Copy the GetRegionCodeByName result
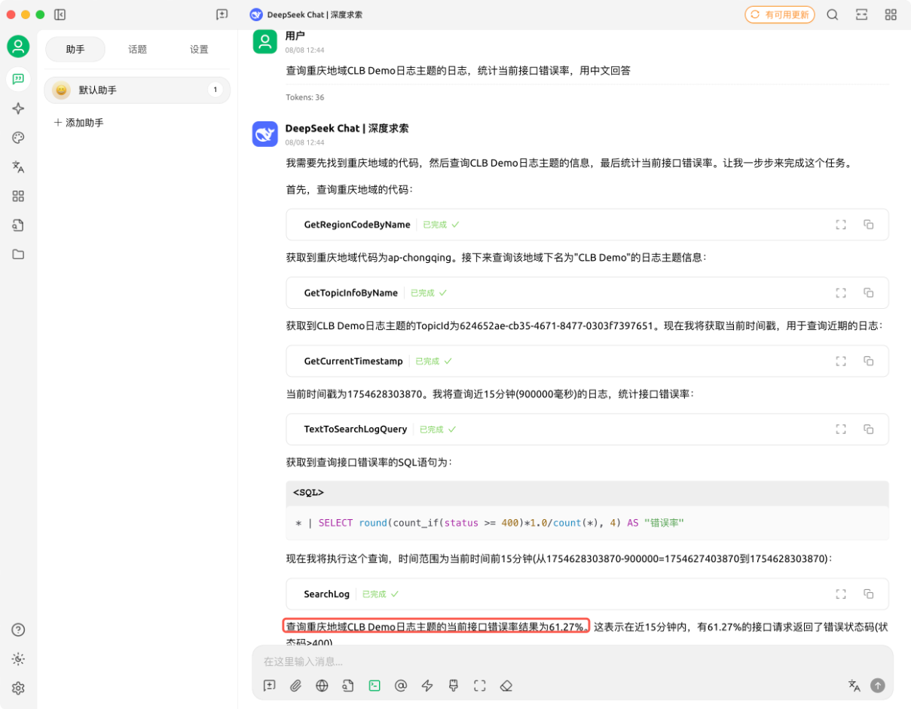Image resolution: width=911 pixels, height=709 pixels. (868, 225)
